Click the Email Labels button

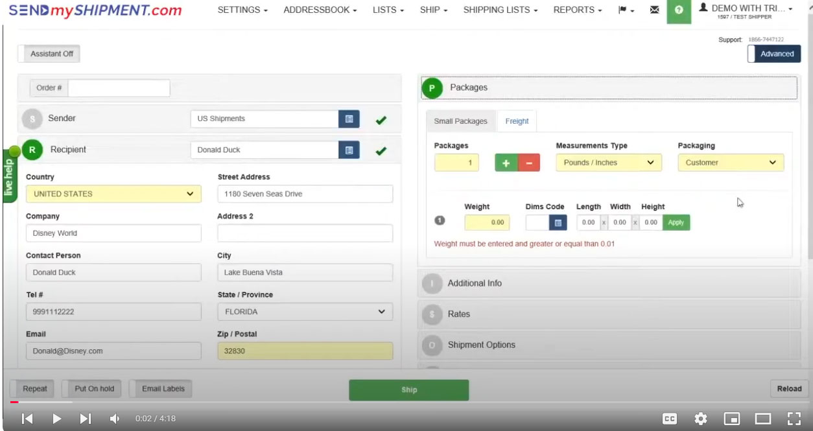coord(161,389)
